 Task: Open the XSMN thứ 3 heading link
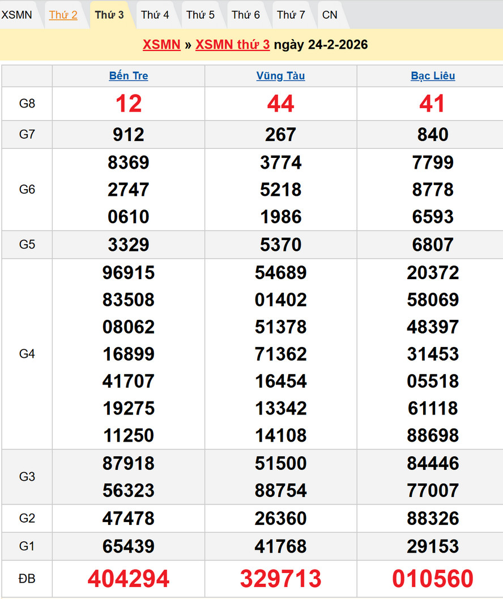pos(232,45)
